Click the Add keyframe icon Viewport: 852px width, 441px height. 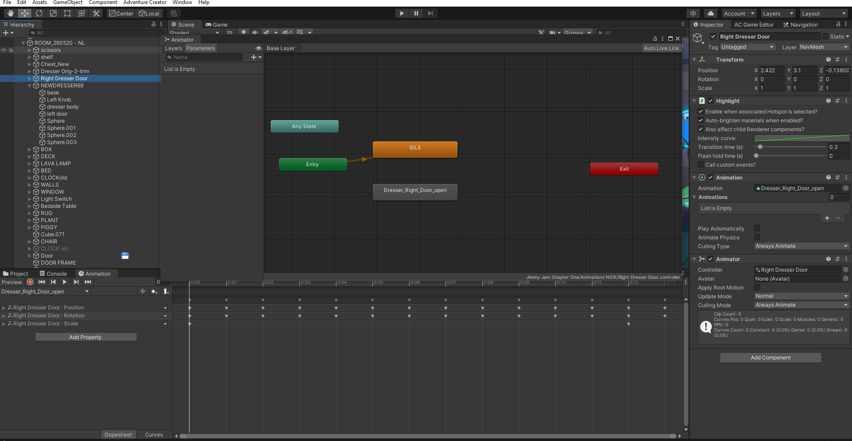[x=154, y=291]
